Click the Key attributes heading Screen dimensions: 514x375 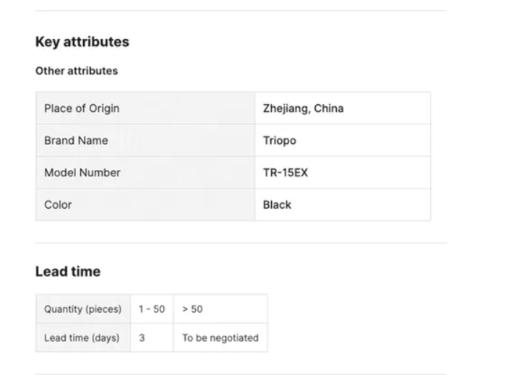82,42
